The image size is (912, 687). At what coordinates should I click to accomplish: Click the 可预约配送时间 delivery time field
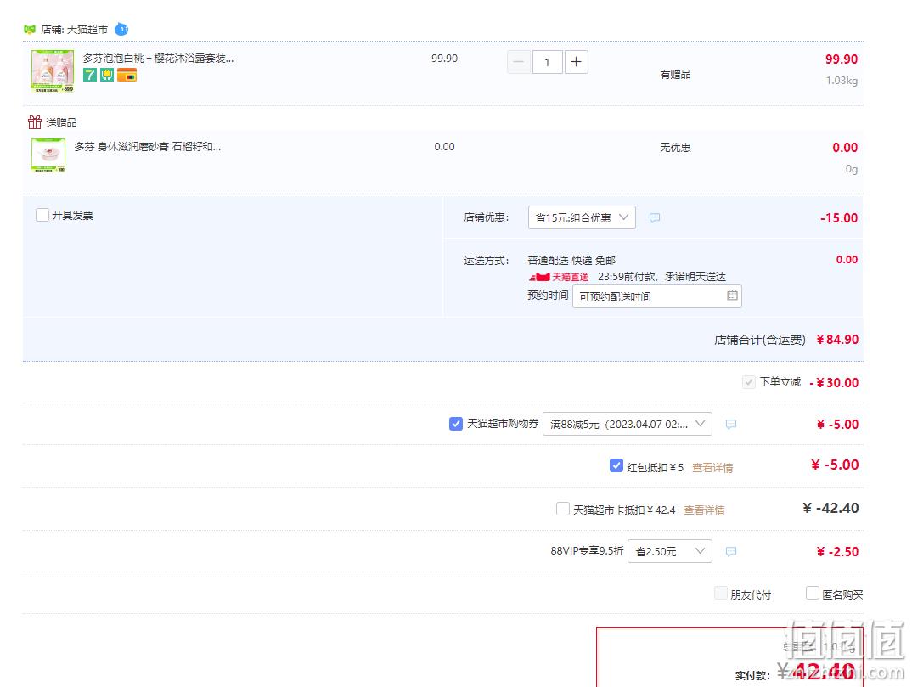[656, 296]
